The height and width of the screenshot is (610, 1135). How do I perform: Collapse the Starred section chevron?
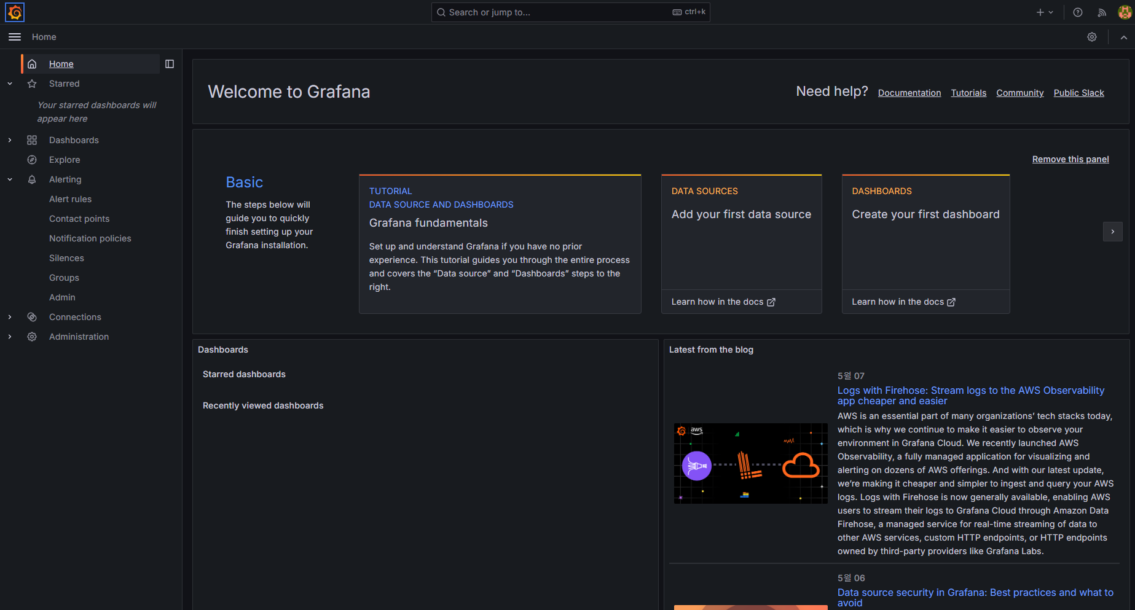10,84
